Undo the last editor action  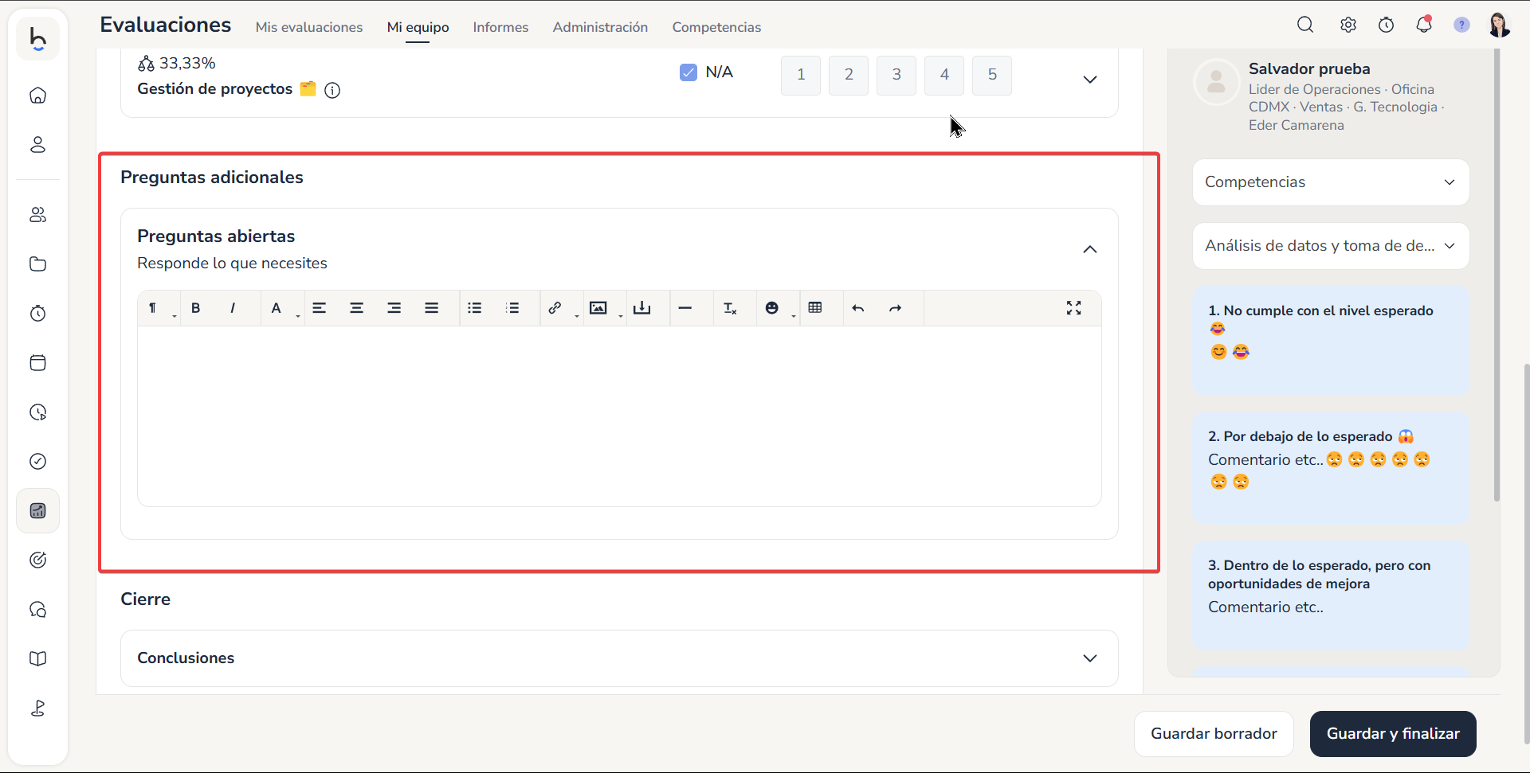coord(858,308)
